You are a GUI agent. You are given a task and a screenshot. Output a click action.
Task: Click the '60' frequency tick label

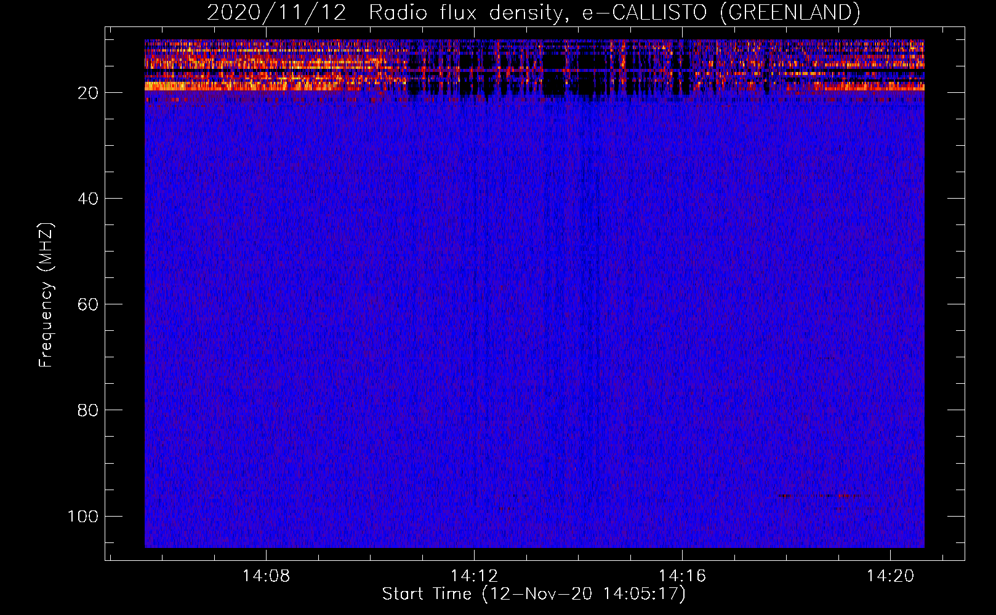coord(88,304)
